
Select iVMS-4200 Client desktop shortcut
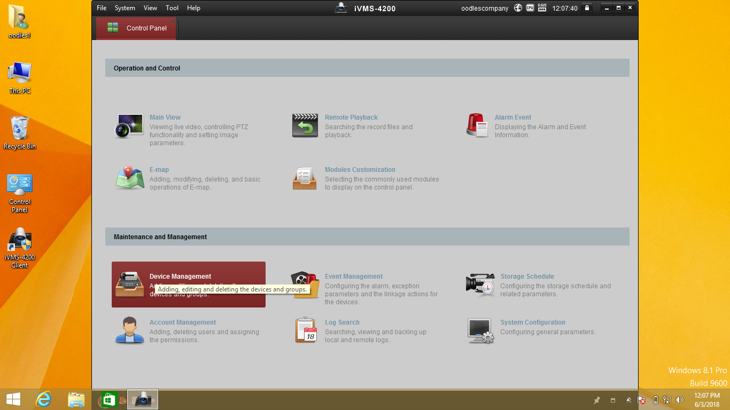(x=20, y=248)
